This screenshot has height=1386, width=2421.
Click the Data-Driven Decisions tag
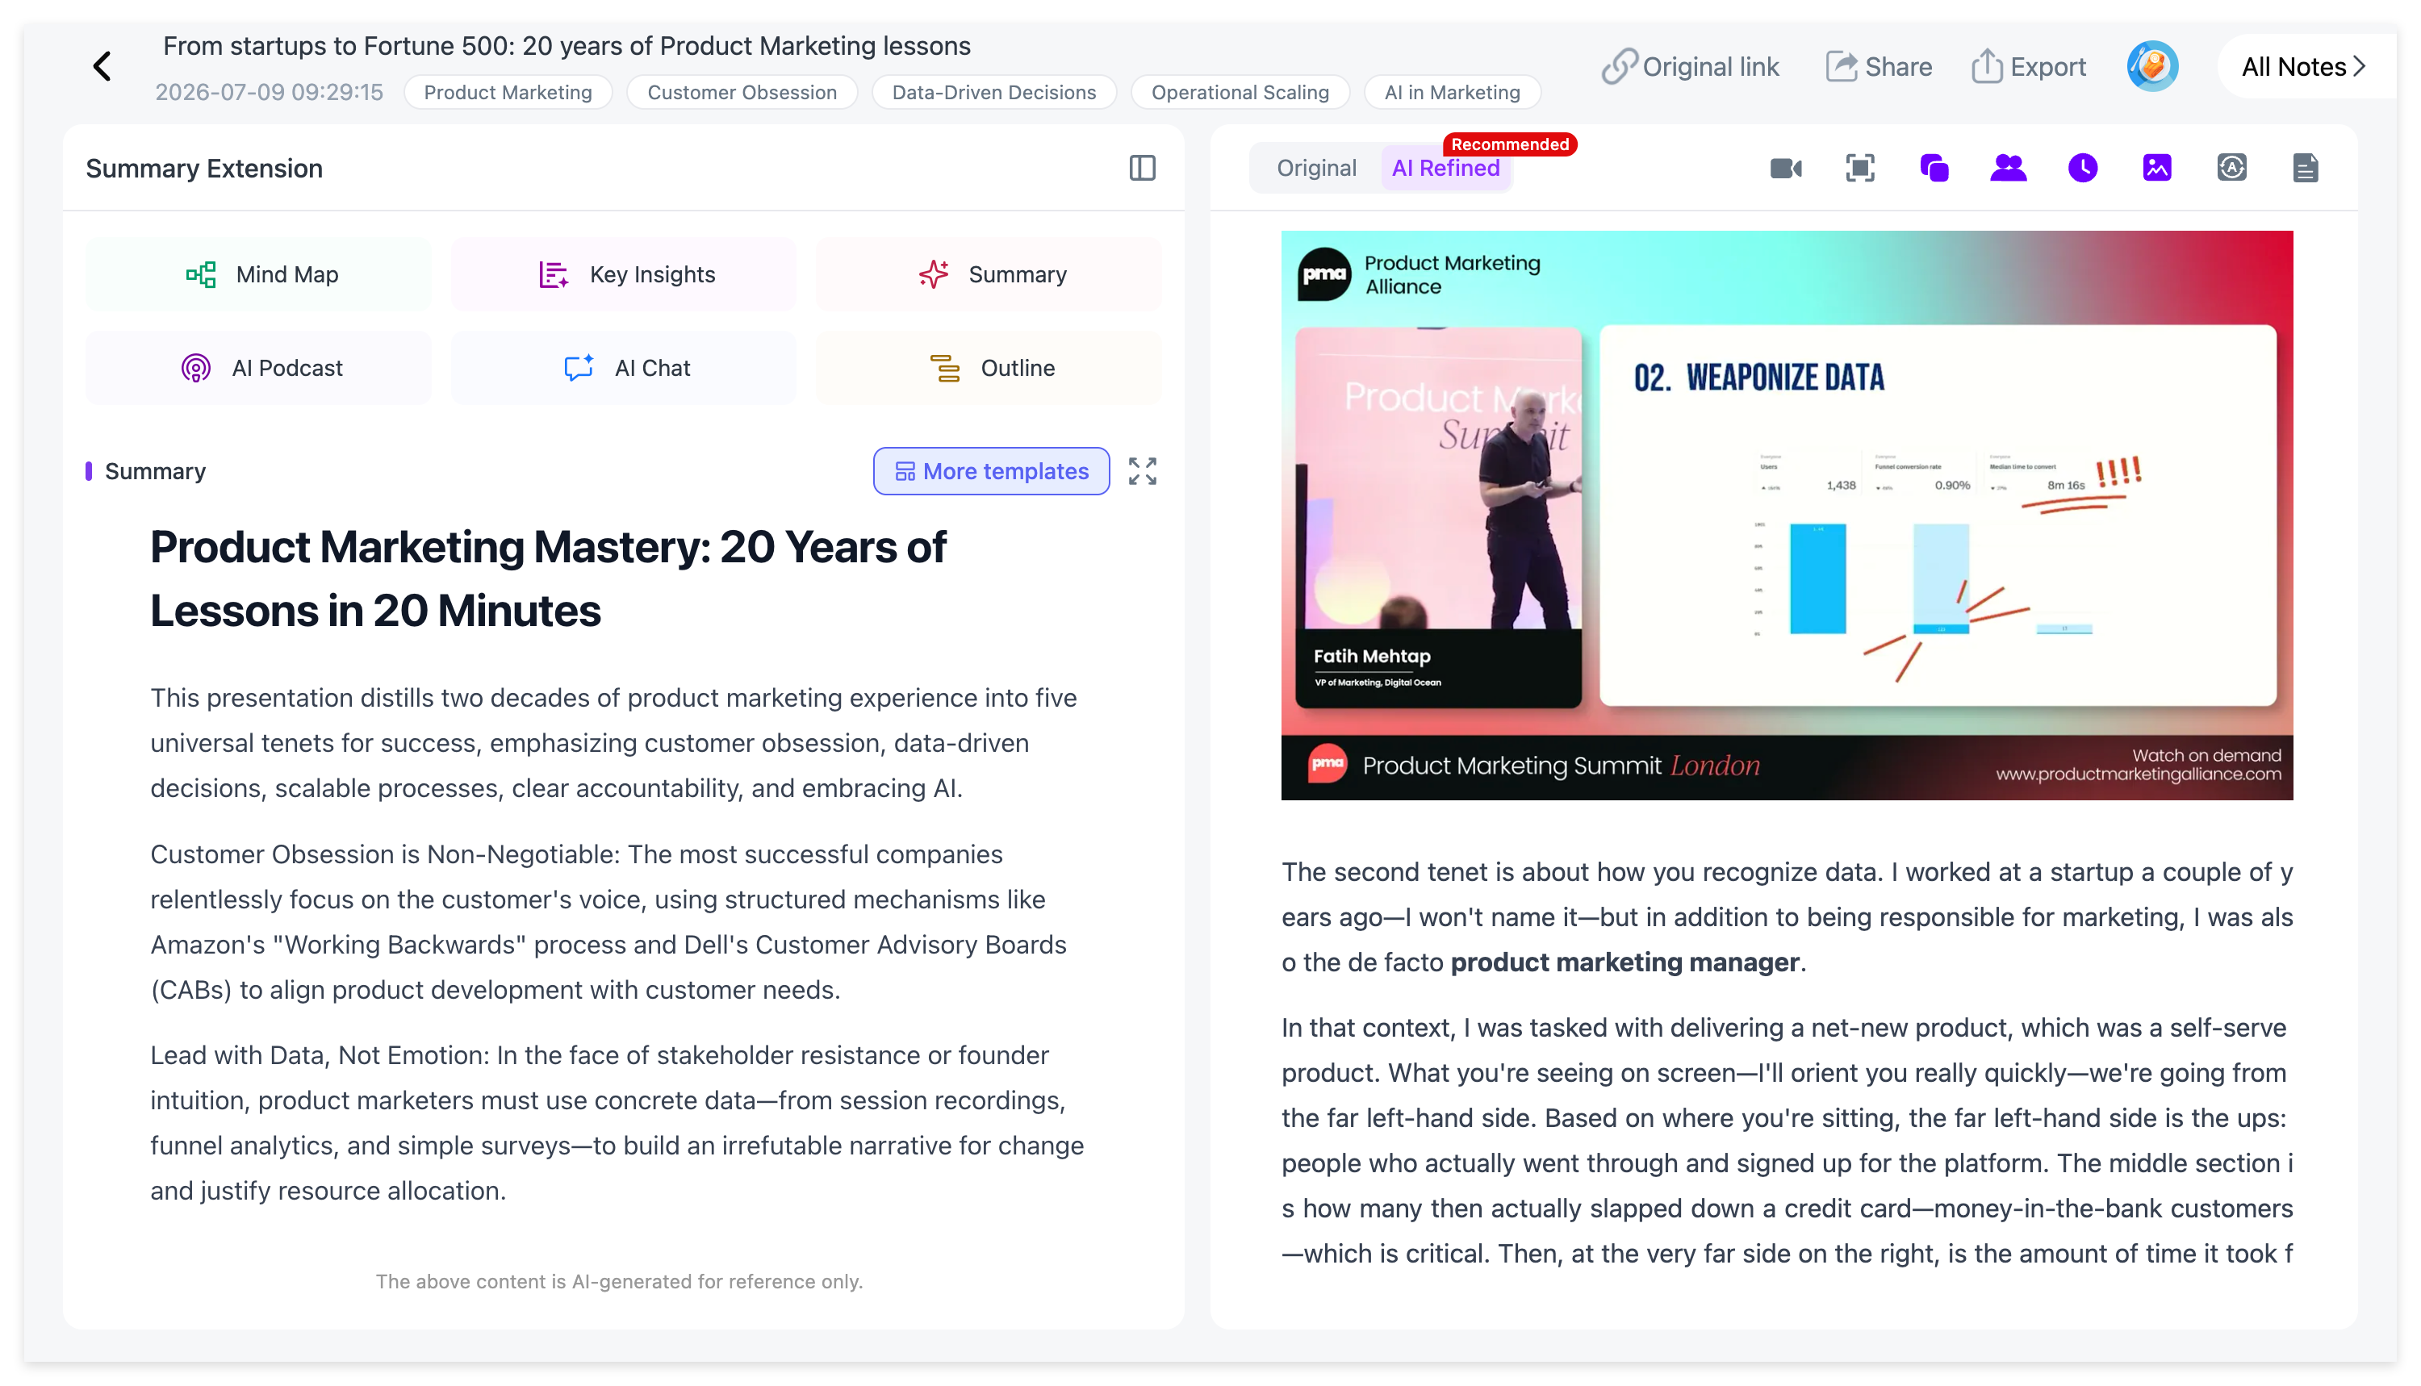(x=993, y=92)
